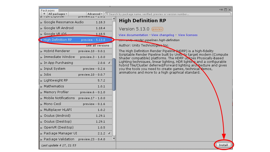Click the Package Manager UI installed checkmark
Viewport: 270px width, 152px height.
pyautogui.click(x=109, y=133)
